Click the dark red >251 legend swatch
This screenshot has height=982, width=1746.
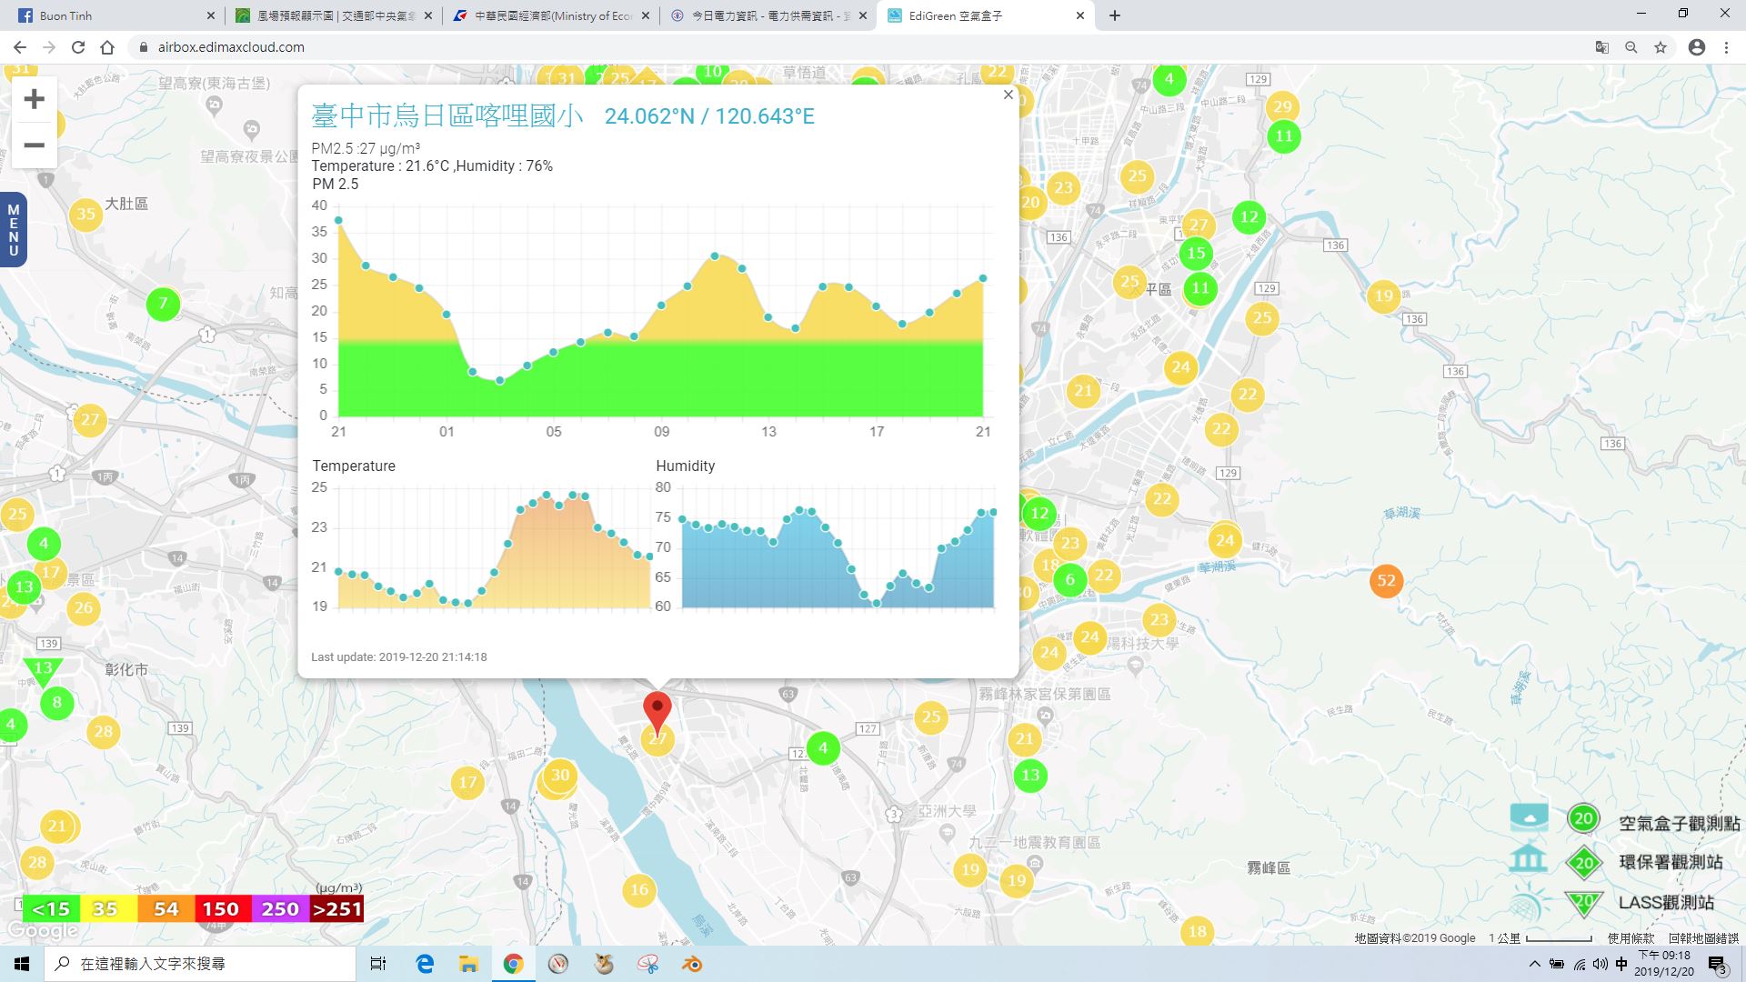pyautogui.click(x=336, y=909)
